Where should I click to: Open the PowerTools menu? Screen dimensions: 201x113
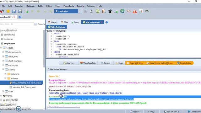tap(68, 6)
